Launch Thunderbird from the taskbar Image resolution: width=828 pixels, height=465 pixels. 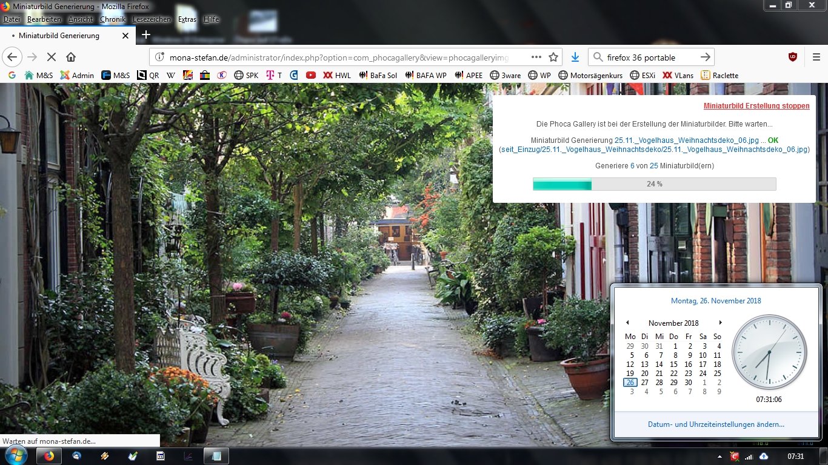(x=75, y=457)
